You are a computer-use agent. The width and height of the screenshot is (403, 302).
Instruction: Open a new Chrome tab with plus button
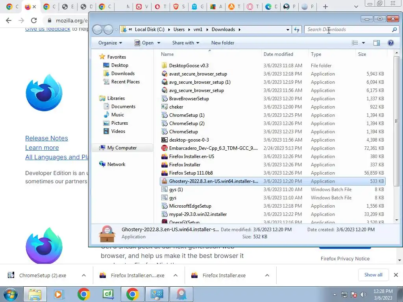pos(325,7)
